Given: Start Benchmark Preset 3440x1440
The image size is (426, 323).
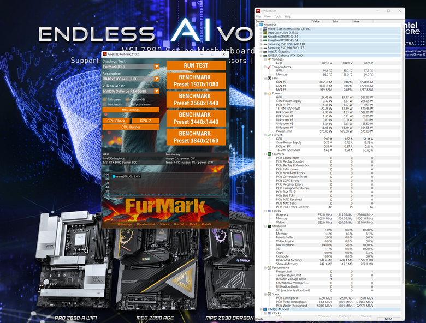Looking at the screenshot, I should pos(196,118).
